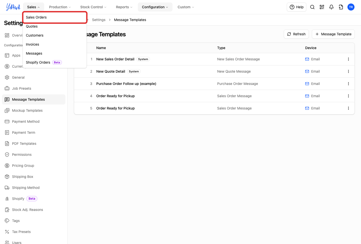
Task: Collapse the Sales dropdown menu
Action: tap(33, 7)
